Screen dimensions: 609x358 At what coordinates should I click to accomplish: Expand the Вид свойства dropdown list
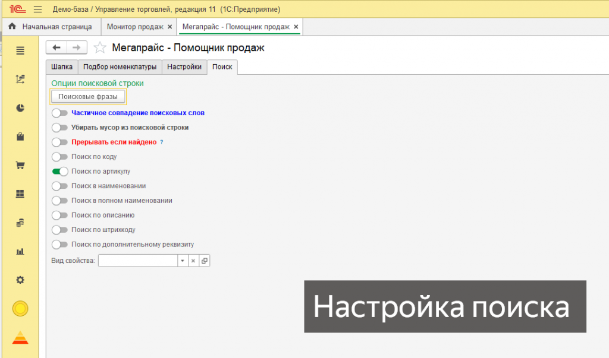pyautogui.click(x=183, y=261)
